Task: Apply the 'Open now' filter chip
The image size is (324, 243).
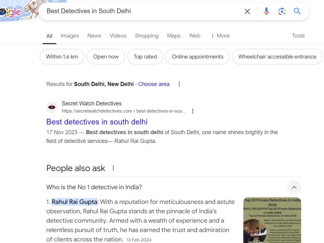Action: (x=106, y=57)
